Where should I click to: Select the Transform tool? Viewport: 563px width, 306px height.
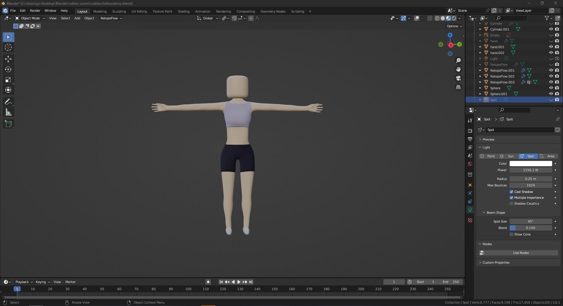[8, 90]
